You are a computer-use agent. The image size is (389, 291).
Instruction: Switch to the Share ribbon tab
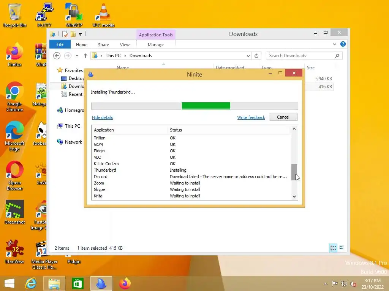point(103,45)
